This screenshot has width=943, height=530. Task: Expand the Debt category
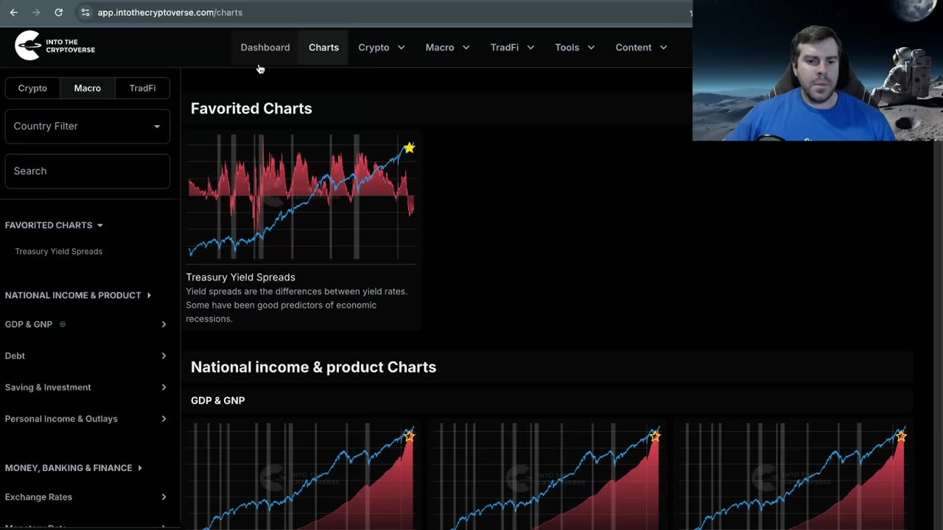[x=88, y=356]
